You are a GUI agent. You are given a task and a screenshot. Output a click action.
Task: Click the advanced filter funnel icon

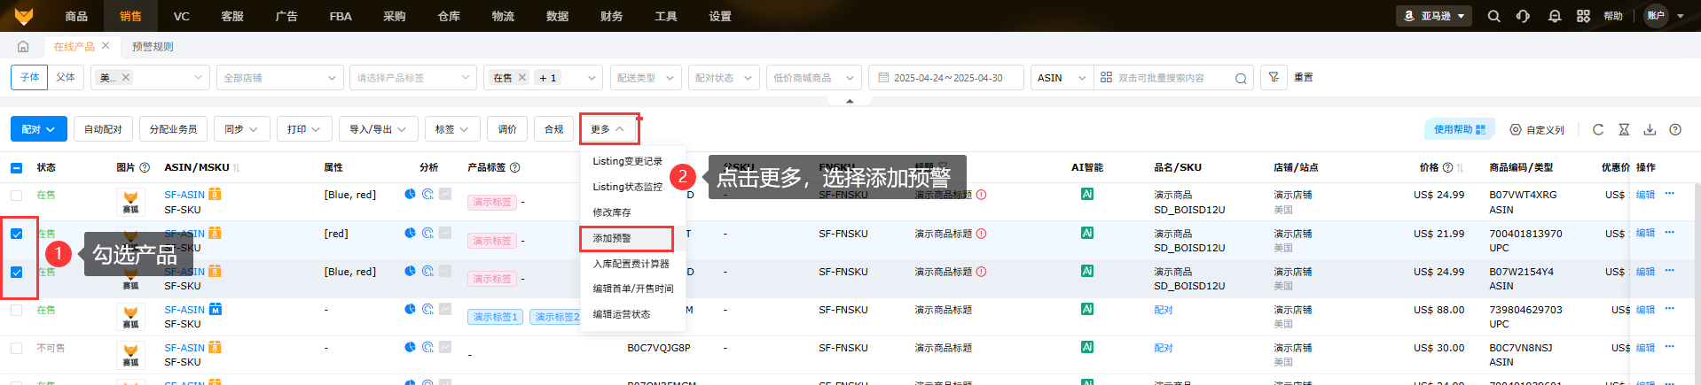[x=1274, y=77]
